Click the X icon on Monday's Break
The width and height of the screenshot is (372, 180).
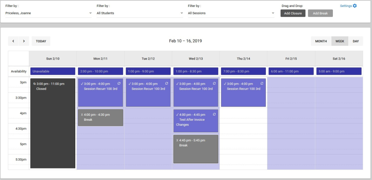tap(81, 115)
